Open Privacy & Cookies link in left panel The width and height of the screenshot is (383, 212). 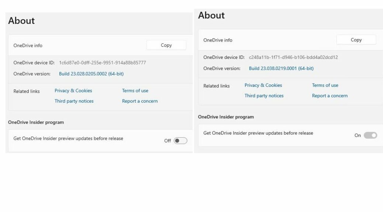[x=73, y=91]
